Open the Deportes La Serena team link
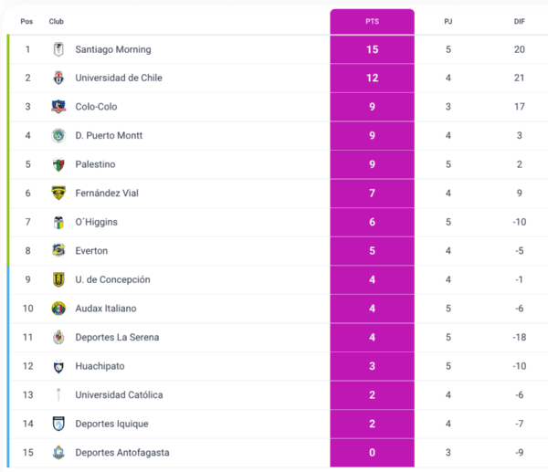The width and height of the screenshot is (548, 472). pyautogui.click(x=117, y=338)
